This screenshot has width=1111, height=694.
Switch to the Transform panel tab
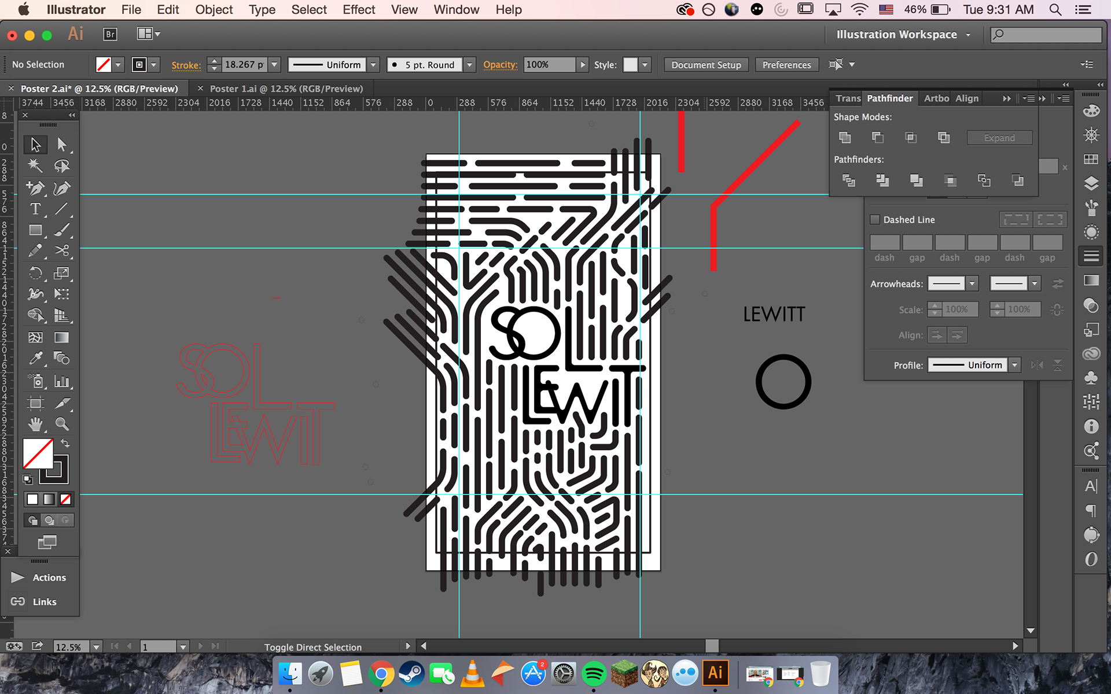point(848,98)
